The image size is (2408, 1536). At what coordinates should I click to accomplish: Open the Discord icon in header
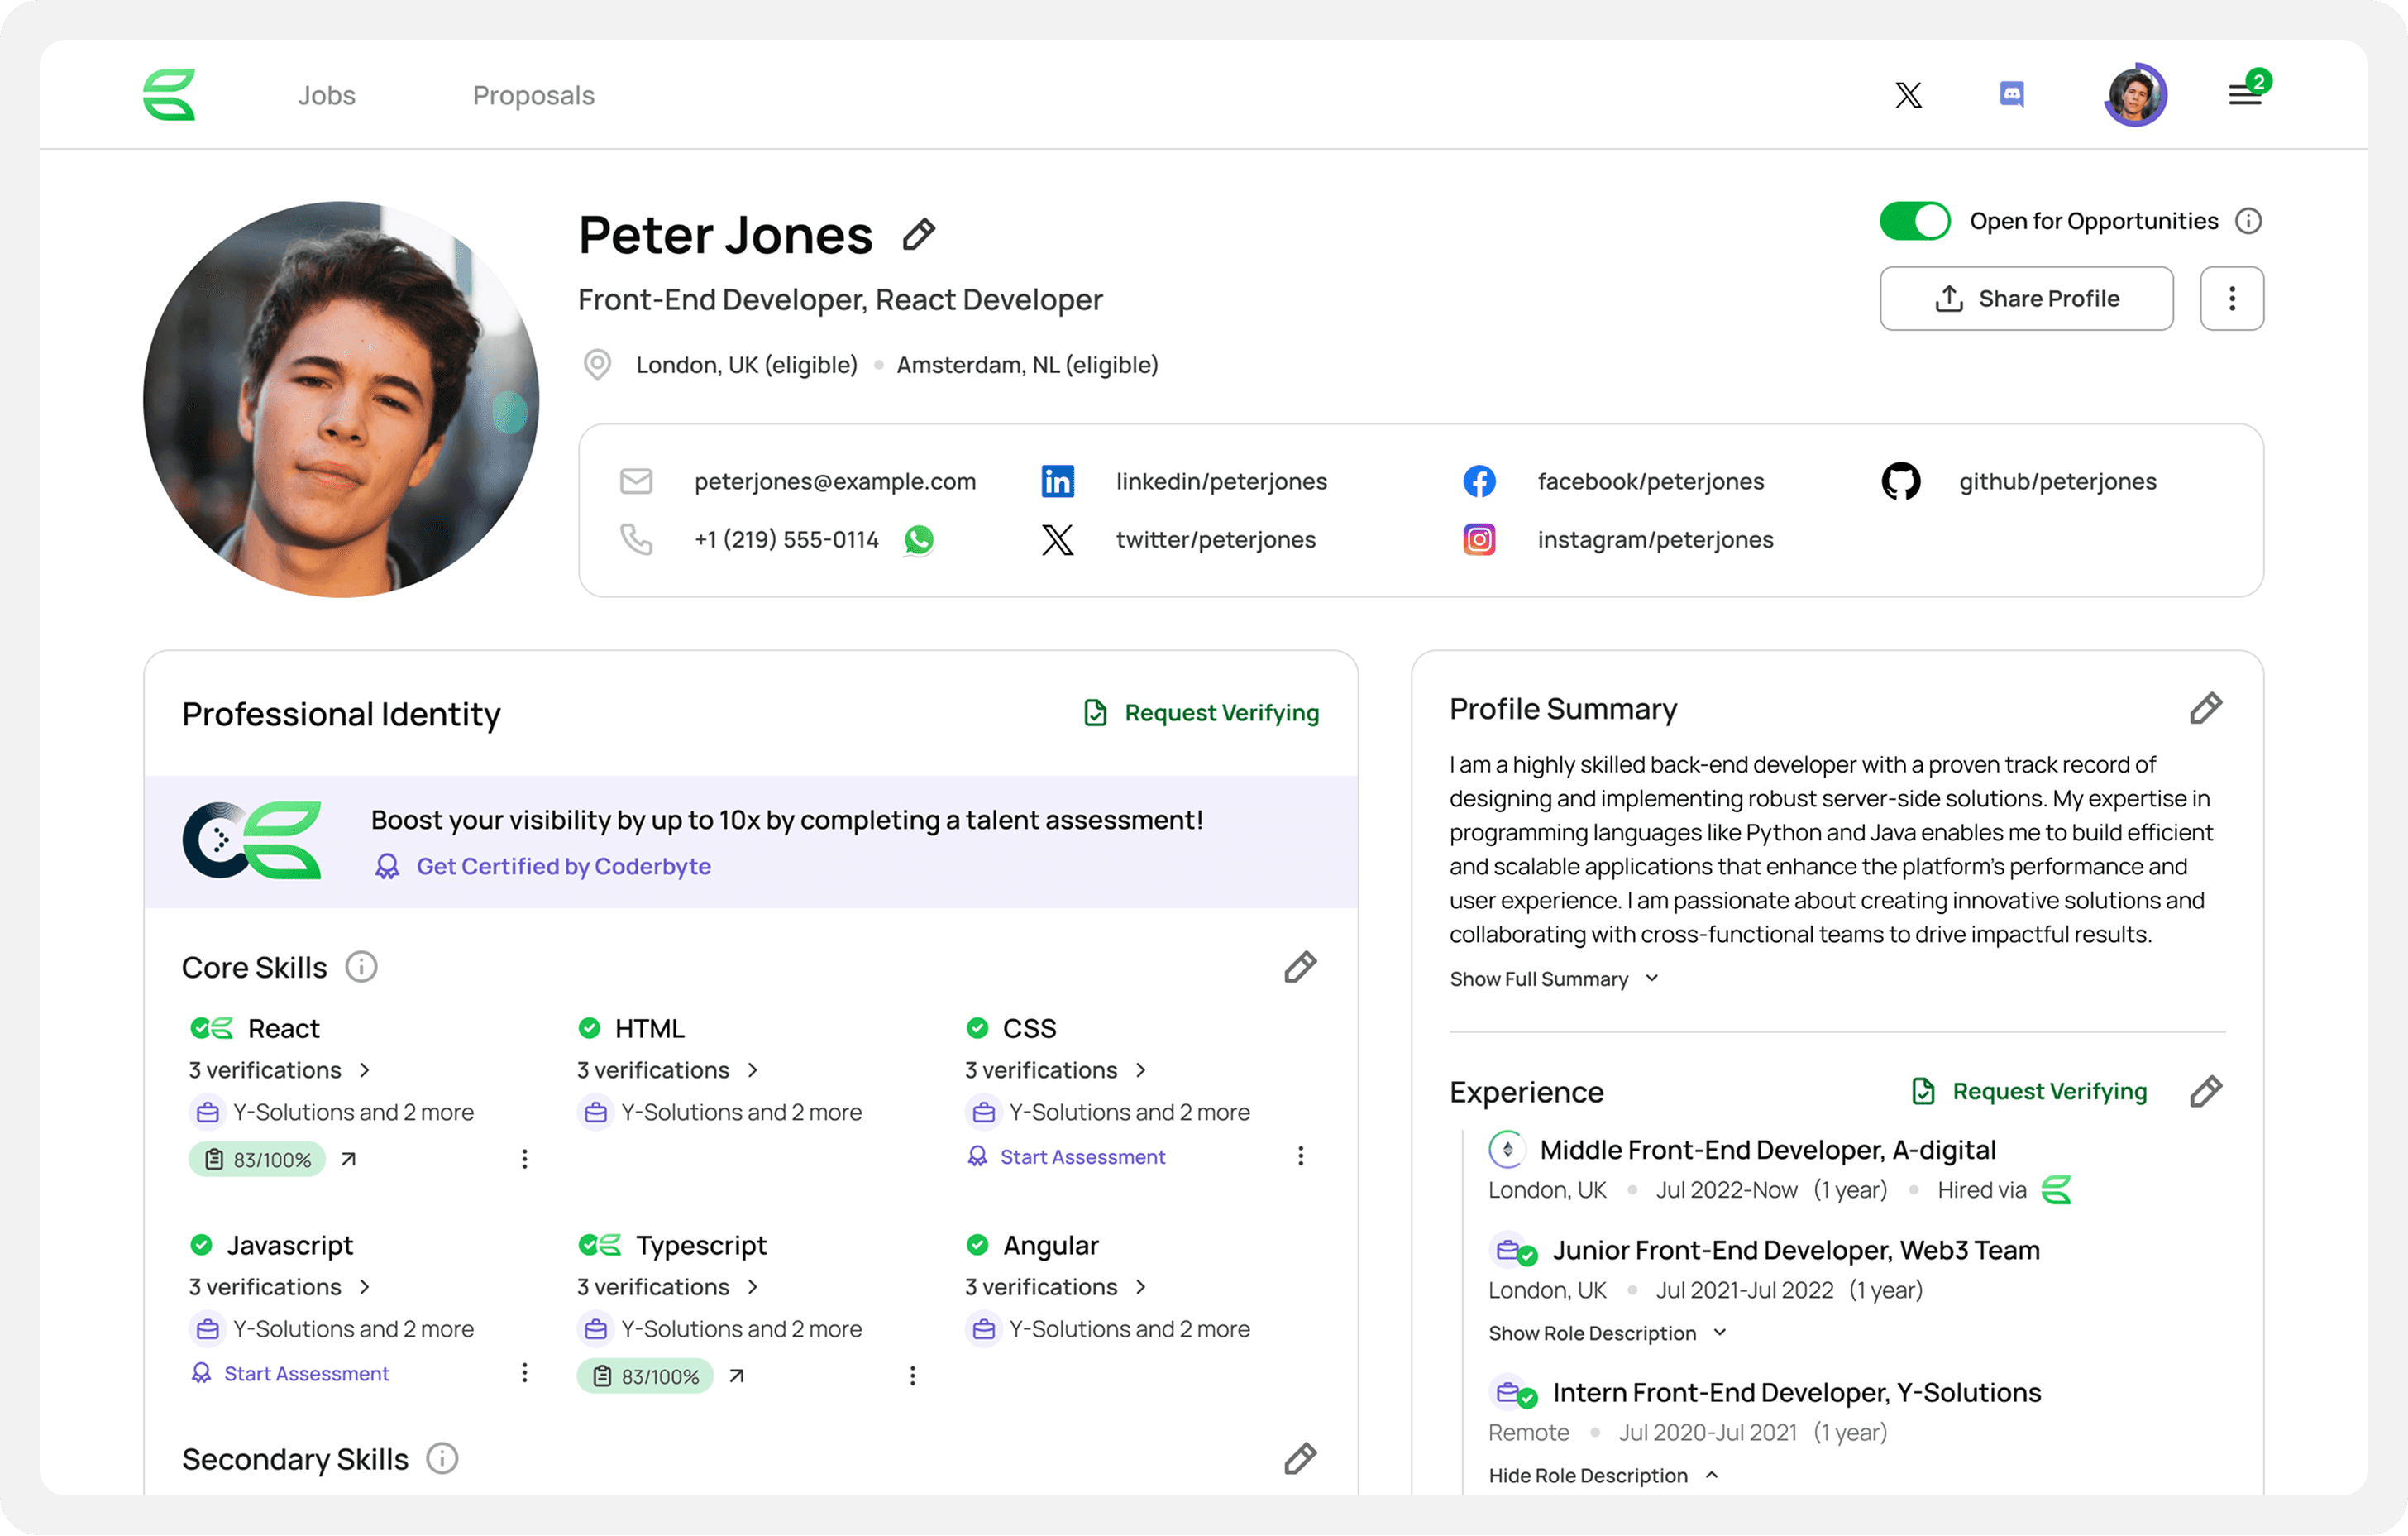tap(2011, 95)
